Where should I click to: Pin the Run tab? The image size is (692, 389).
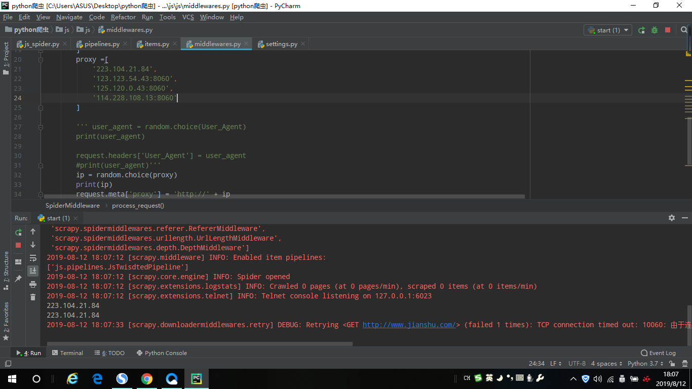[18, 279]
